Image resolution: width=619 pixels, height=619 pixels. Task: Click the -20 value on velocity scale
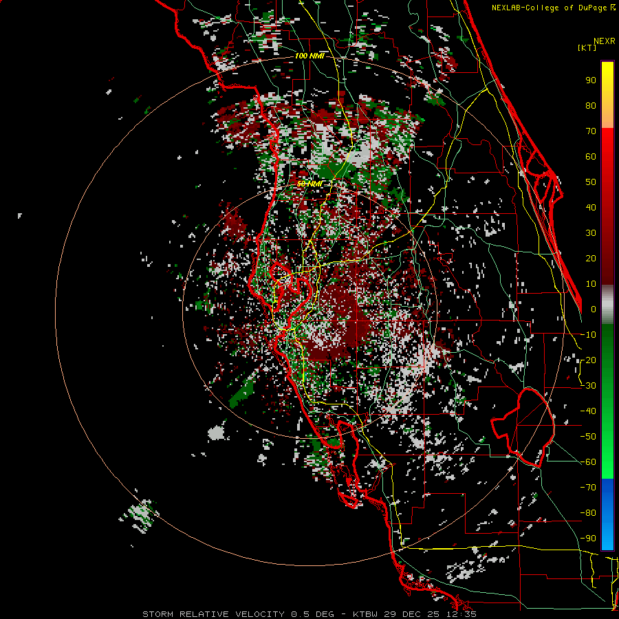[x=588, y=360]
